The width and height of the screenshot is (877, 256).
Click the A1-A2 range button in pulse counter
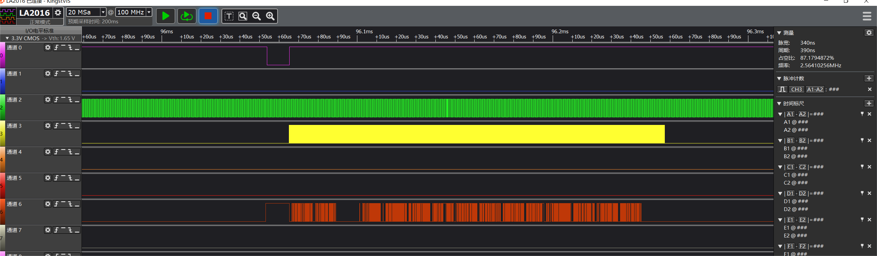coord(815,89)
